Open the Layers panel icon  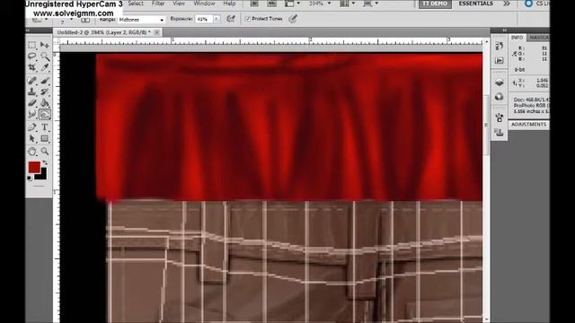point(500,83)
